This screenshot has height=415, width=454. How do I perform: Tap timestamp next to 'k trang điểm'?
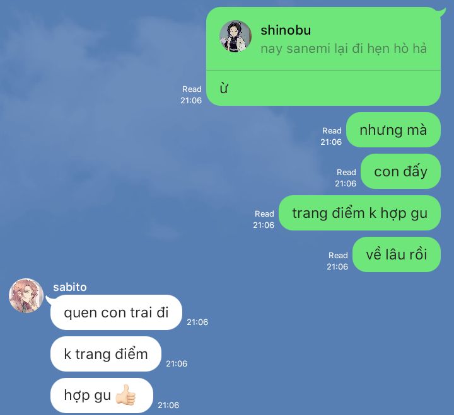click(x=177, y=364)
